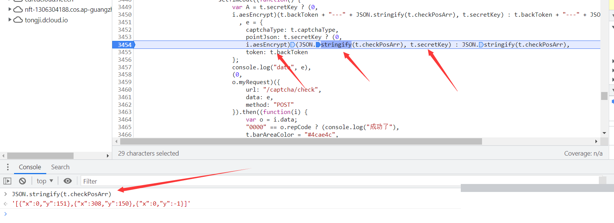The image size is (614, 223).
Task: Expand the tongji.dcloud.io tree node arrow
Action: pos(10,19)
